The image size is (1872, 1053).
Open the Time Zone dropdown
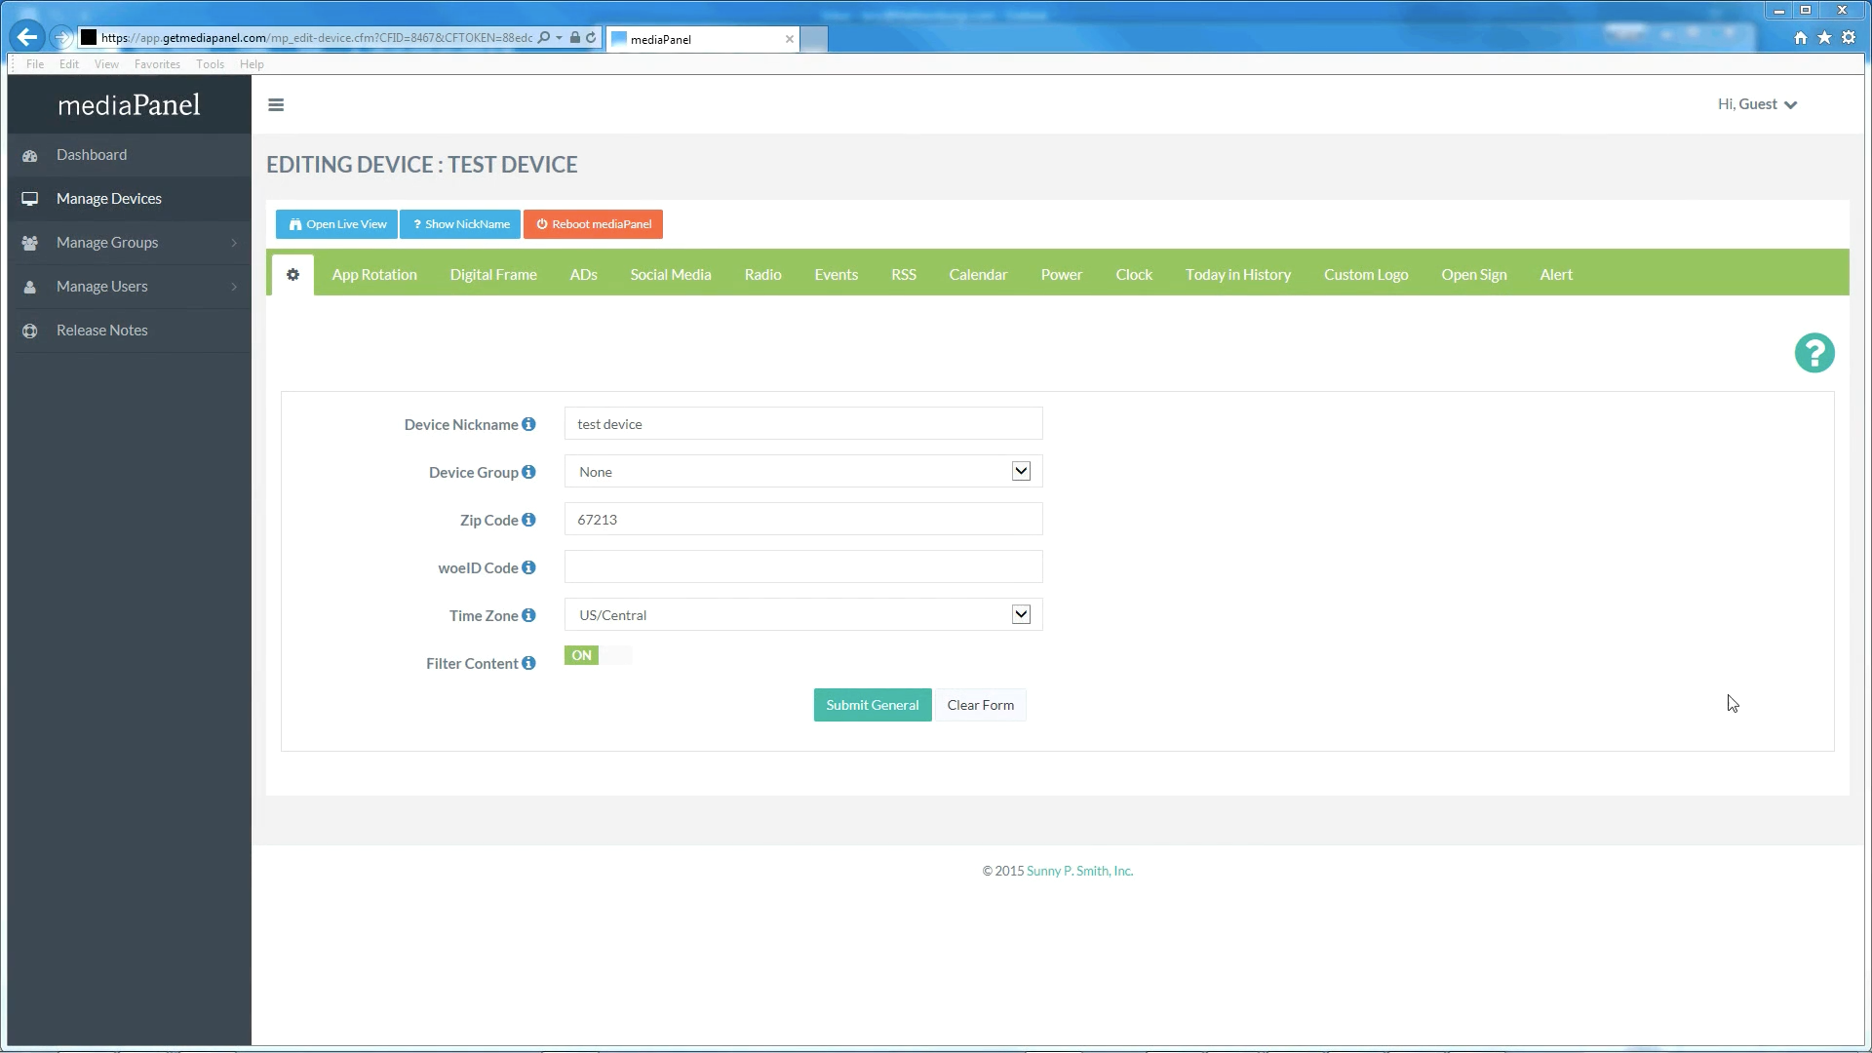pyautogui.click(x=802, y=615)
